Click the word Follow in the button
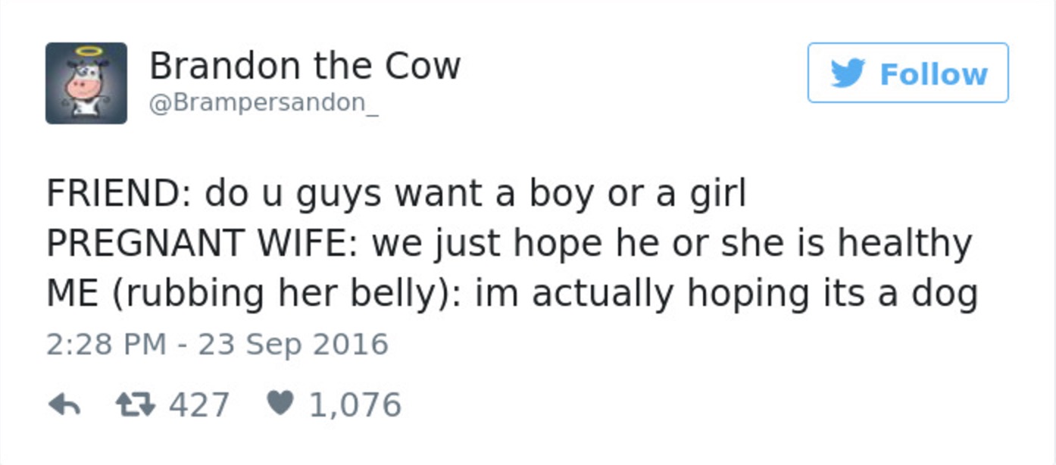The image size is (1056, 465). click(933, 74)
